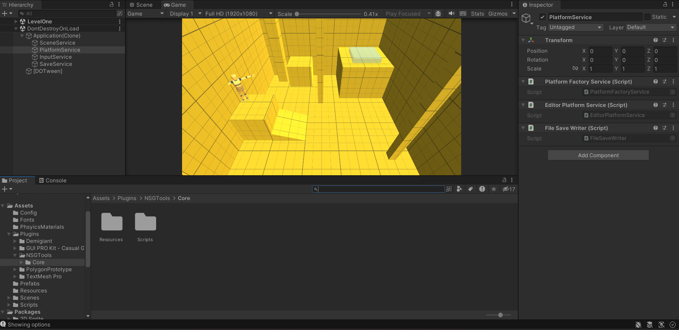This screenshot has width=679, height=330.
Task: Toggle constrained proportions lock on Scale
Action: click(x=575, y=69)
